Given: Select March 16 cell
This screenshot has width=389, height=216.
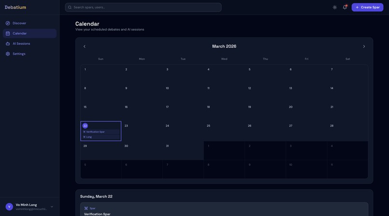Looking at the screenshot, I should pos(142,112).
